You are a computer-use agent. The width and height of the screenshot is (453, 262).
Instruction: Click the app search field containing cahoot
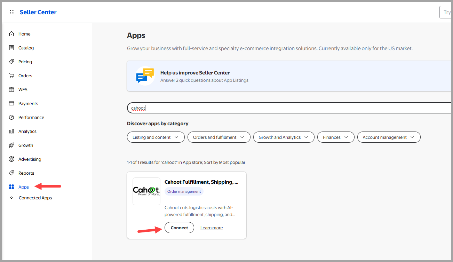290,108
